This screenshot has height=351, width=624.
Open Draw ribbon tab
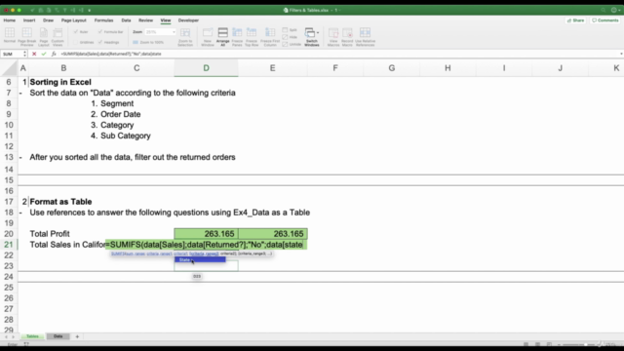pyautogui.click(x=48, y=20)
